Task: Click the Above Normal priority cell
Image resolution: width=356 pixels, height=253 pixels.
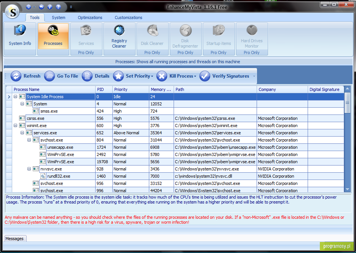Action: (131, 133)
